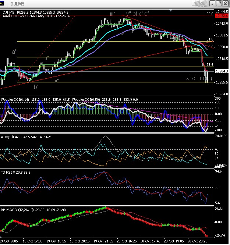Viewport: 230px width, 245px height.
Task: Click the 23.6 Fibonacci level label
Action: pos(210,64)
